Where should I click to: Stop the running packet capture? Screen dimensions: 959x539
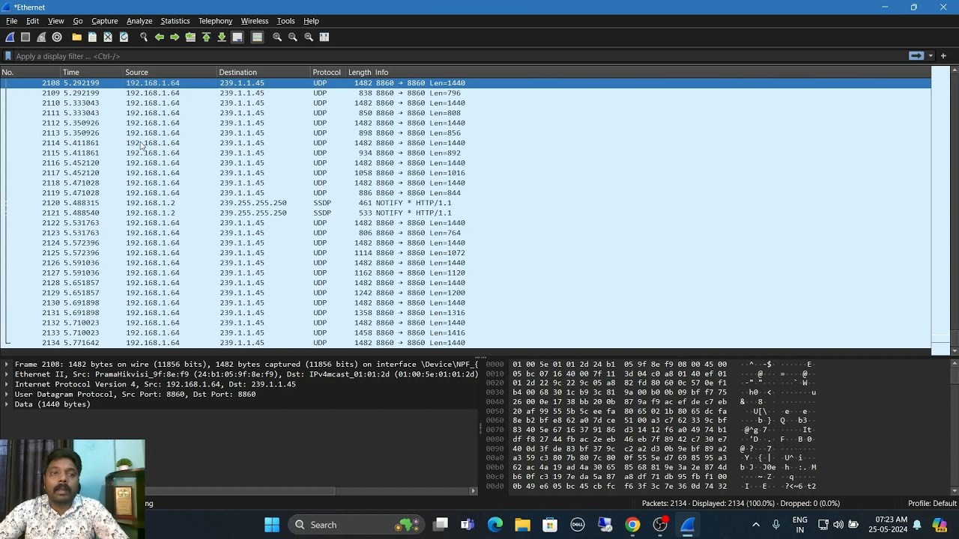(x=25, y=37)
